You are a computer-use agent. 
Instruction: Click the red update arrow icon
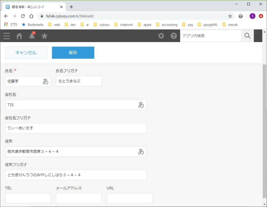click(261, 16)
